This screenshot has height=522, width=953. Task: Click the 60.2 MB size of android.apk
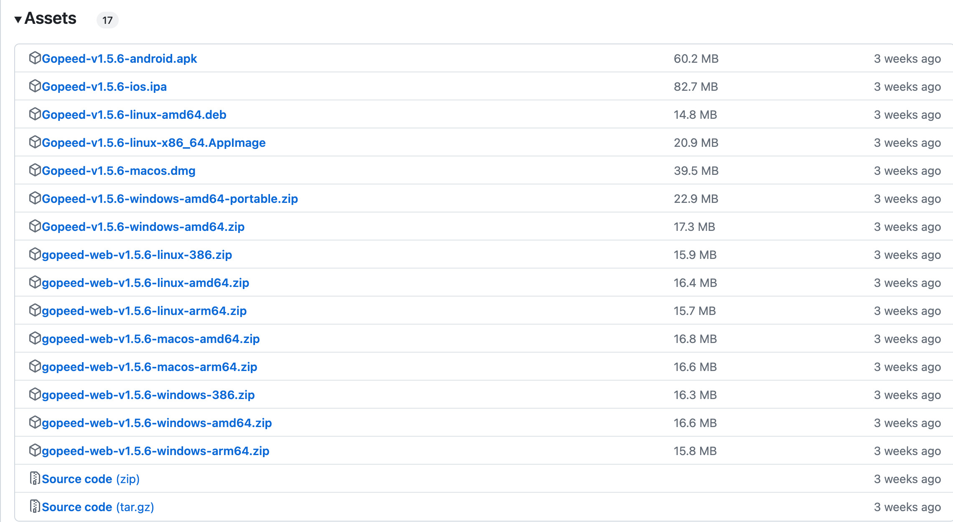click(x=696, y=59)
